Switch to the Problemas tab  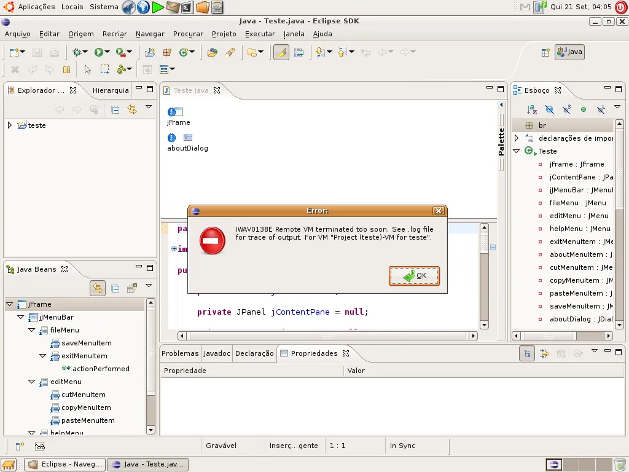click(x=180, y=353)
